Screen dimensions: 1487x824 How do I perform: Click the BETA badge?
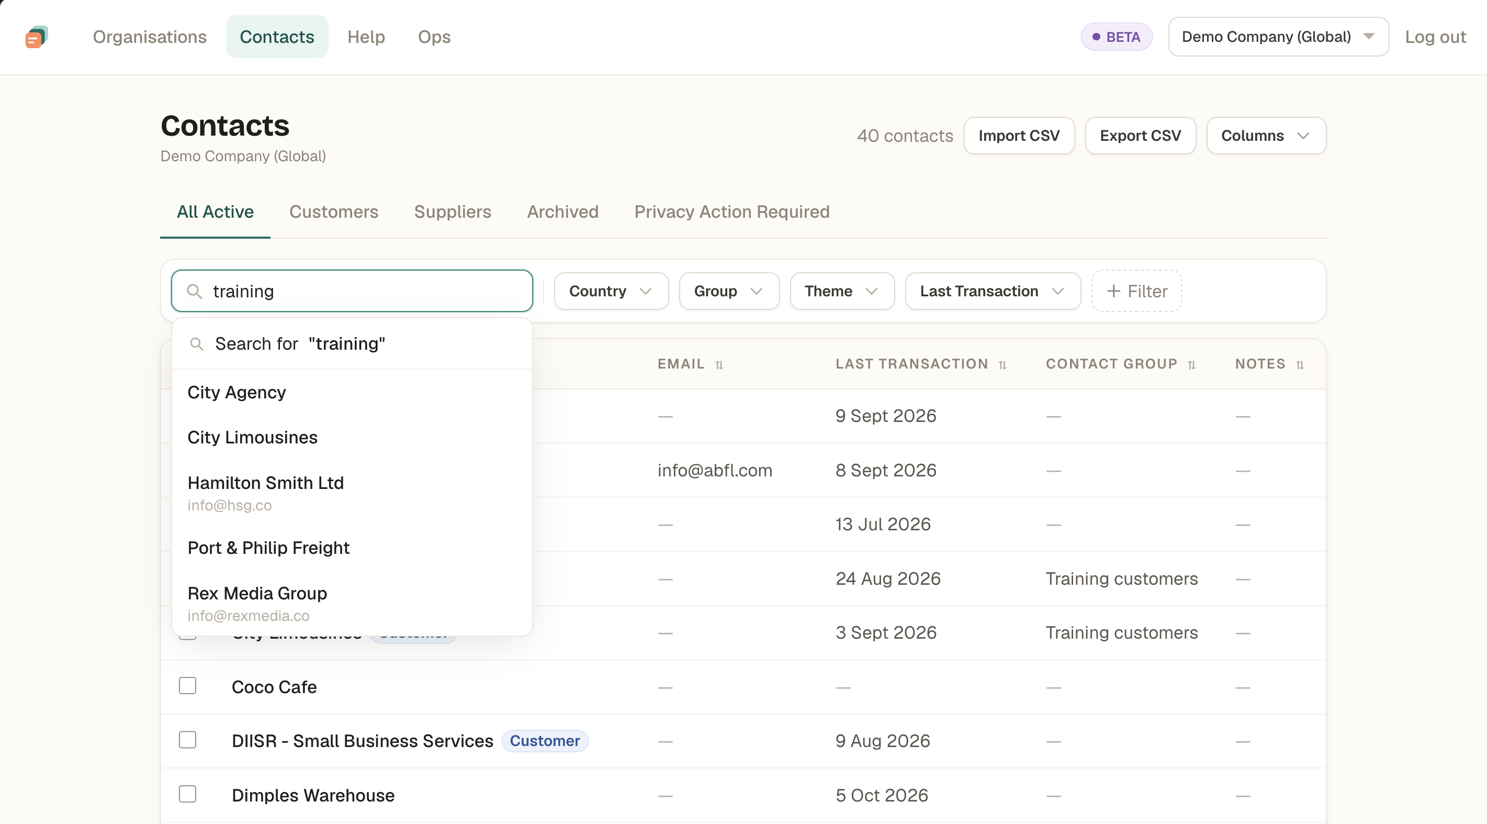pyautogui.click(x=1117, y=36)
